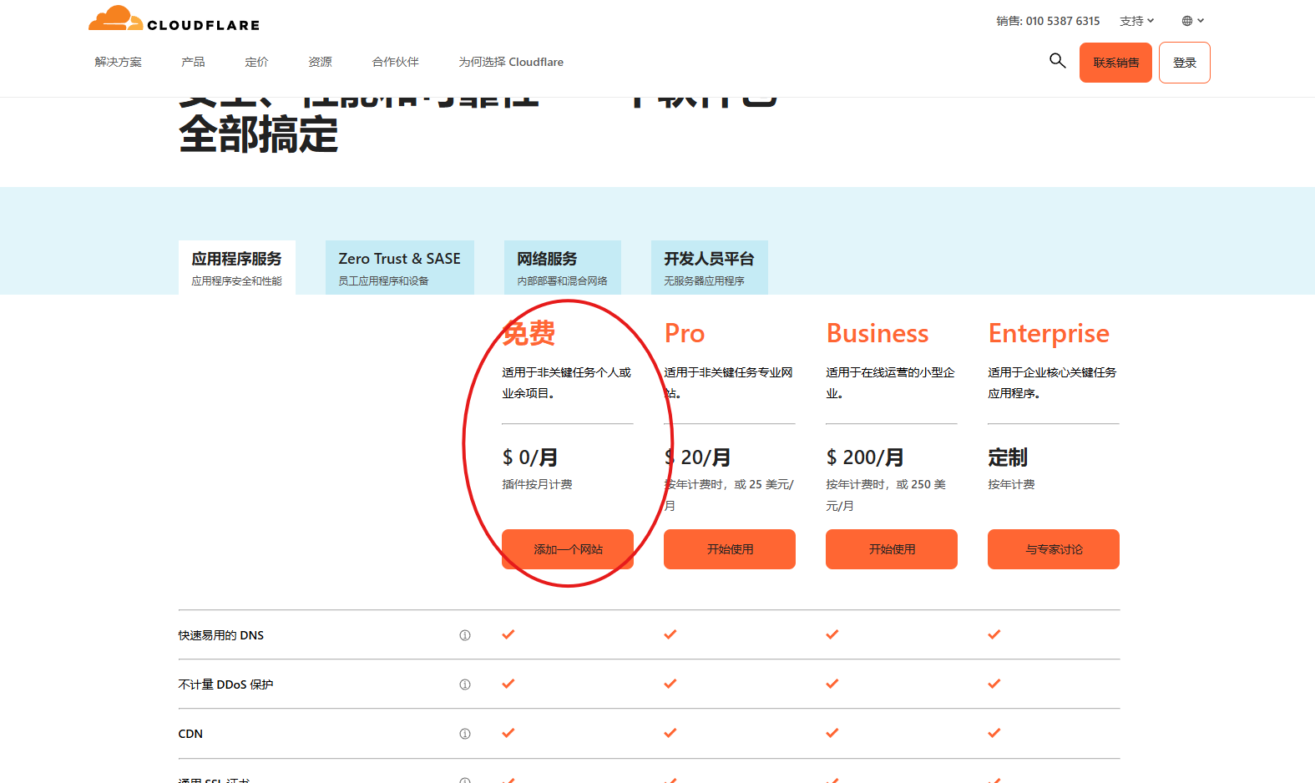Open 解决方案 menu
This screenshot has height=783, width=1315.
tap(118, 62)
